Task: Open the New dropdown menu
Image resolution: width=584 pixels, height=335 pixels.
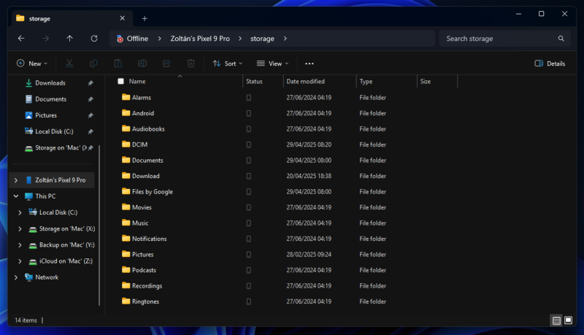Action: pyautogui.click(x=32, y=63)
